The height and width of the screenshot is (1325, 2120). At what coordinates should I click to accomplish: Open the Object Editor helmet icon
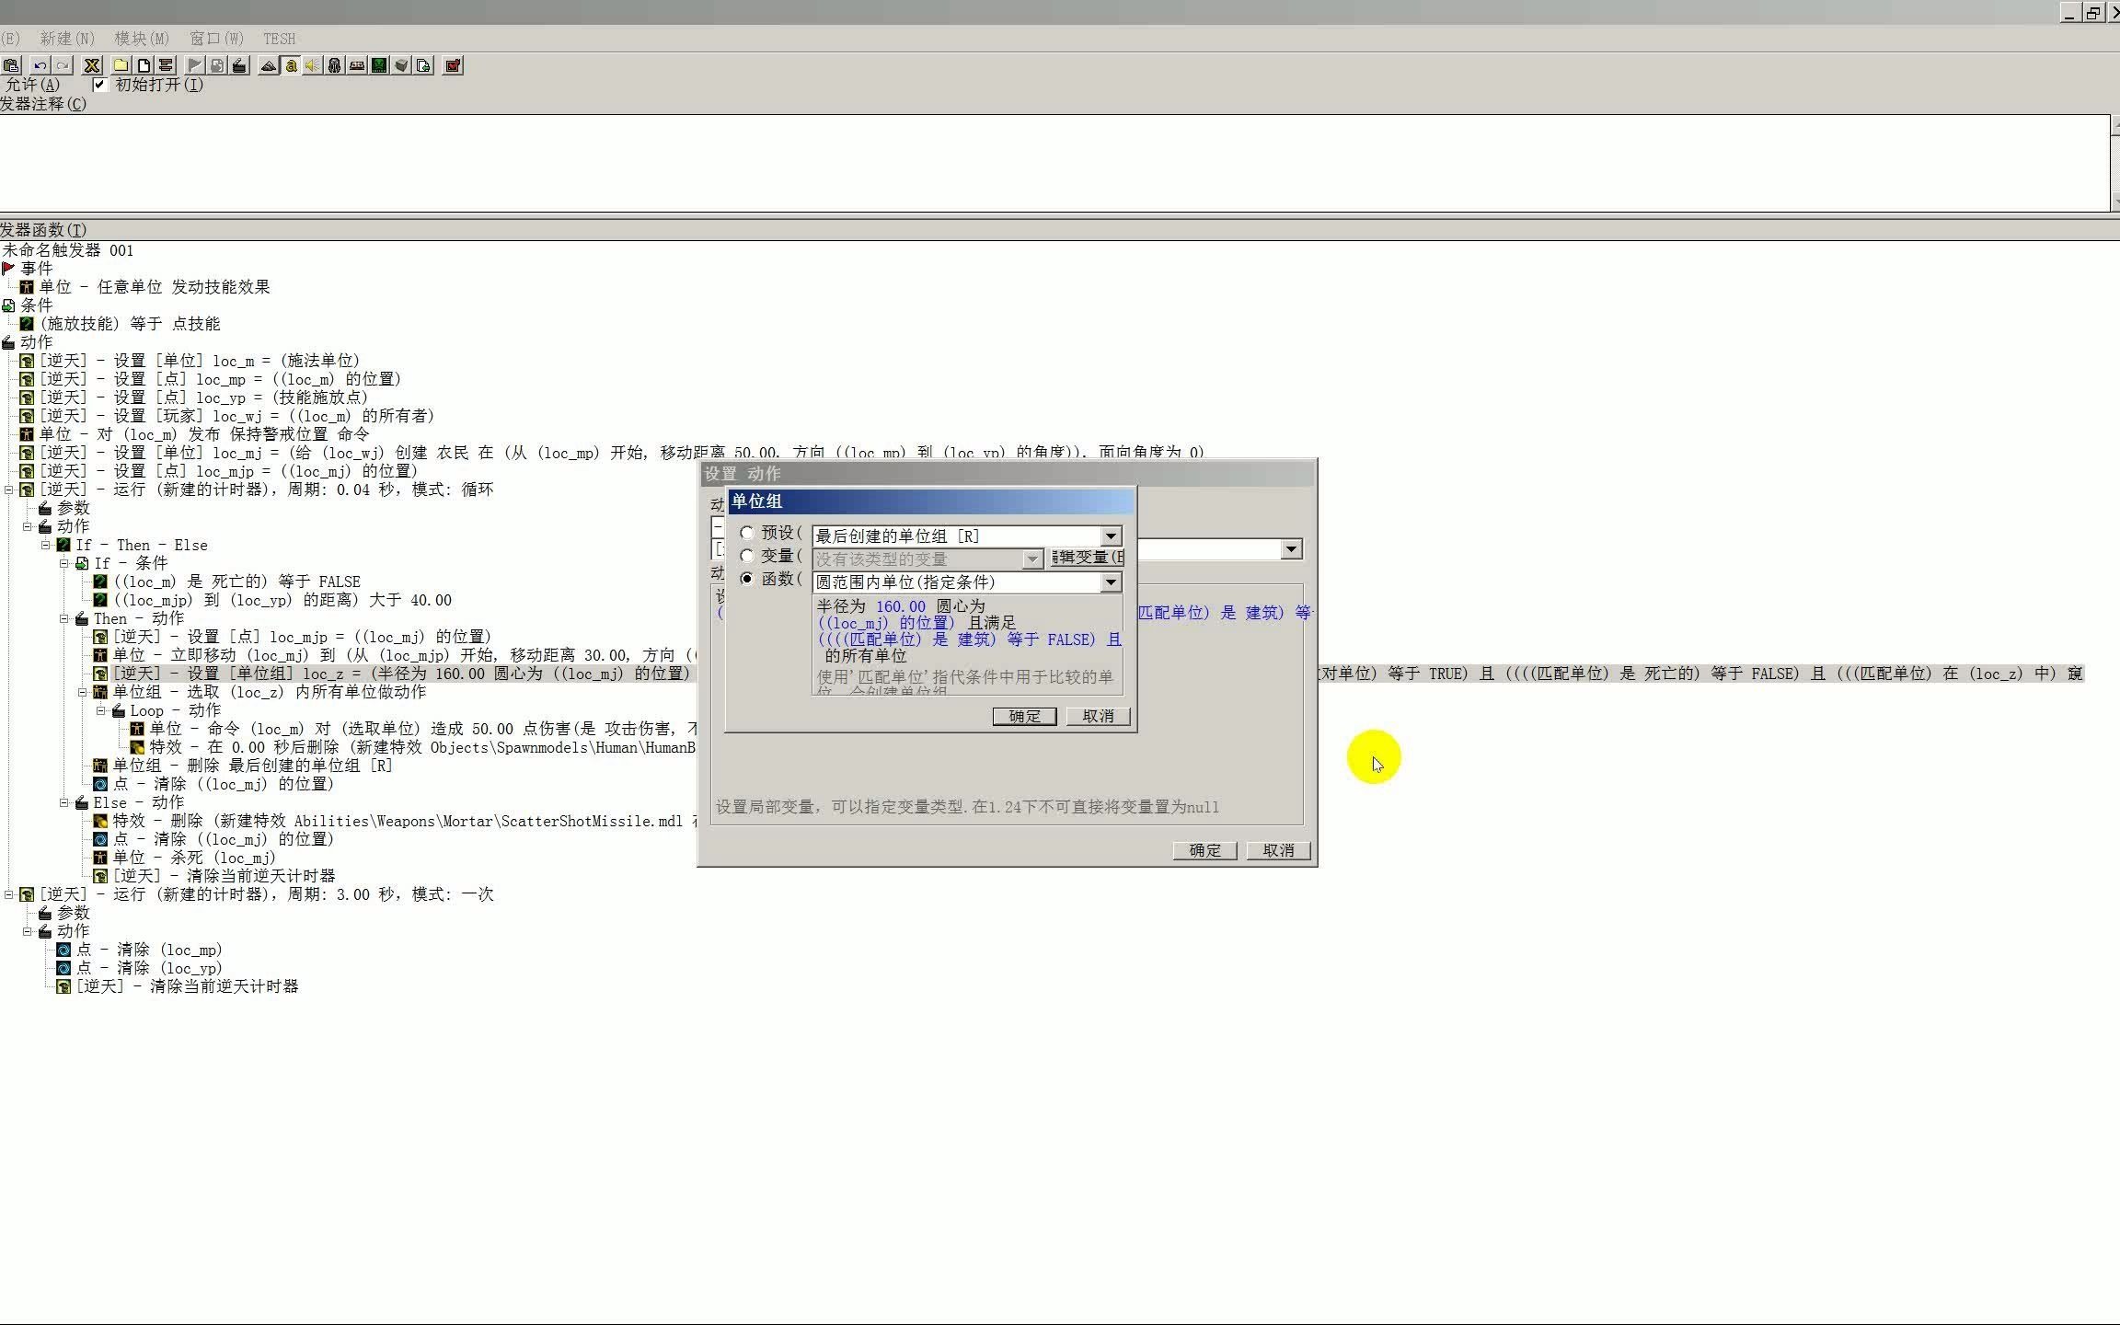pos(335,65)
